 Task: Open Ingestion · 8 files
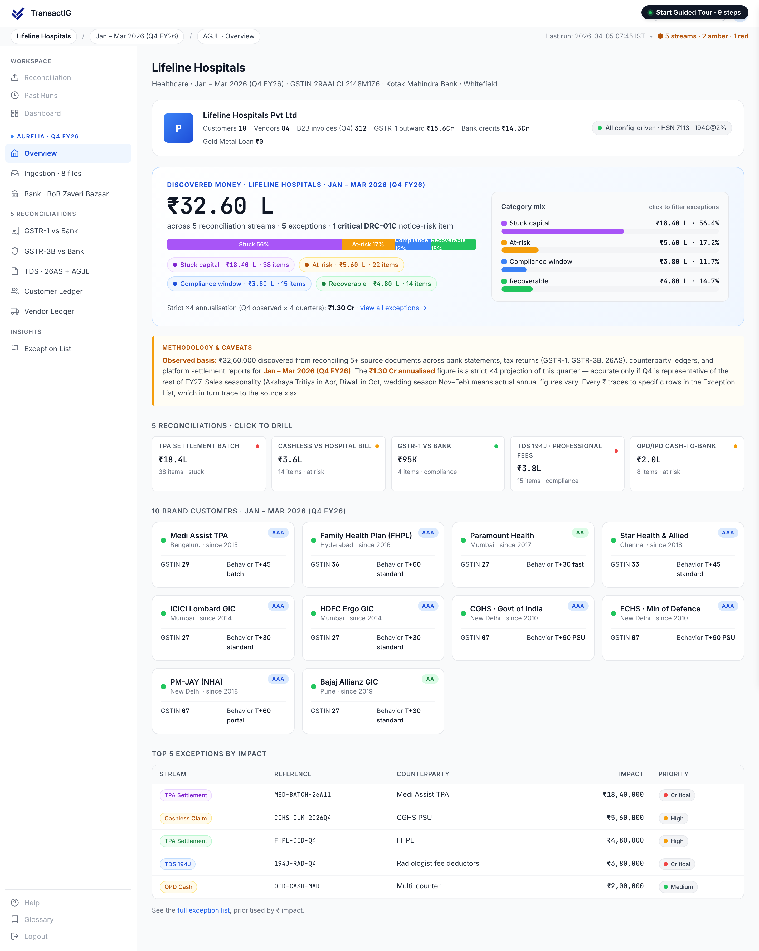click(69, 173)
